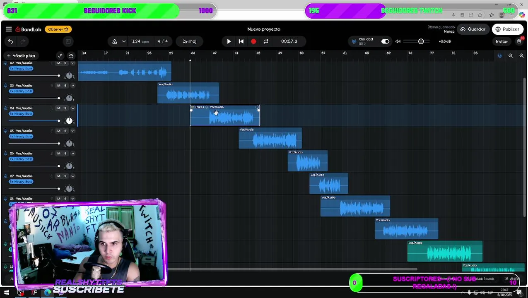Save project with Guardar button

473,29
